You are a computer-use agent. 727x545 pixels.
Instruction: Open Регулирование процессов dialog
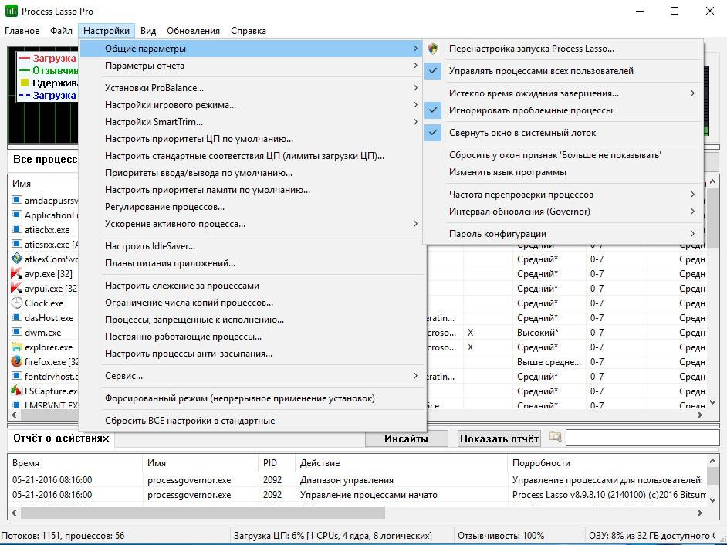[252, 207]
